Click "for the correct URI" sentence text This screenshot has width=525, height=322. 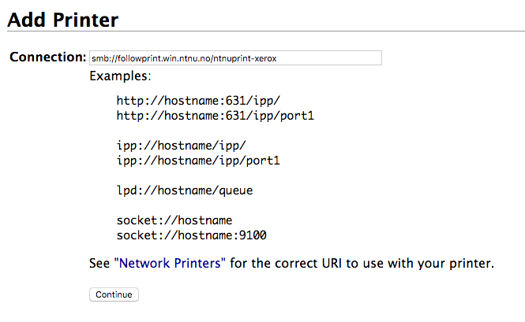click(x=287, y=263)
